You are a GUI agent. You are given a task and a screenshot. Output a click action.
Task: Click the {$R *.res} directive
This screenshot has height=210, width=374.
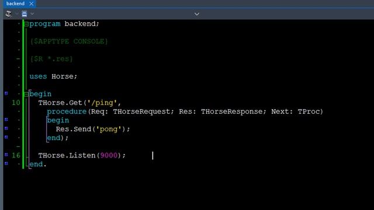coord(51,59)
